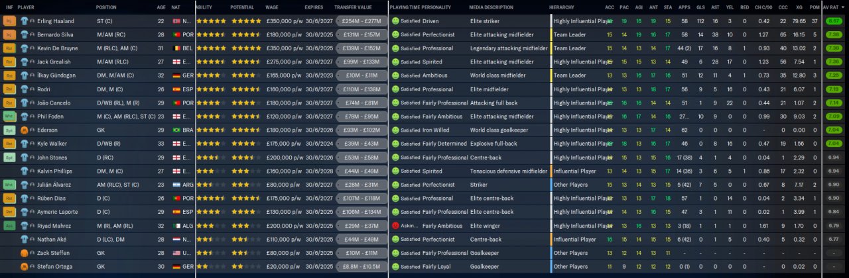This screenshot has width=849, height=278.
Task: Click the Position column header
Action: [106, 7]
